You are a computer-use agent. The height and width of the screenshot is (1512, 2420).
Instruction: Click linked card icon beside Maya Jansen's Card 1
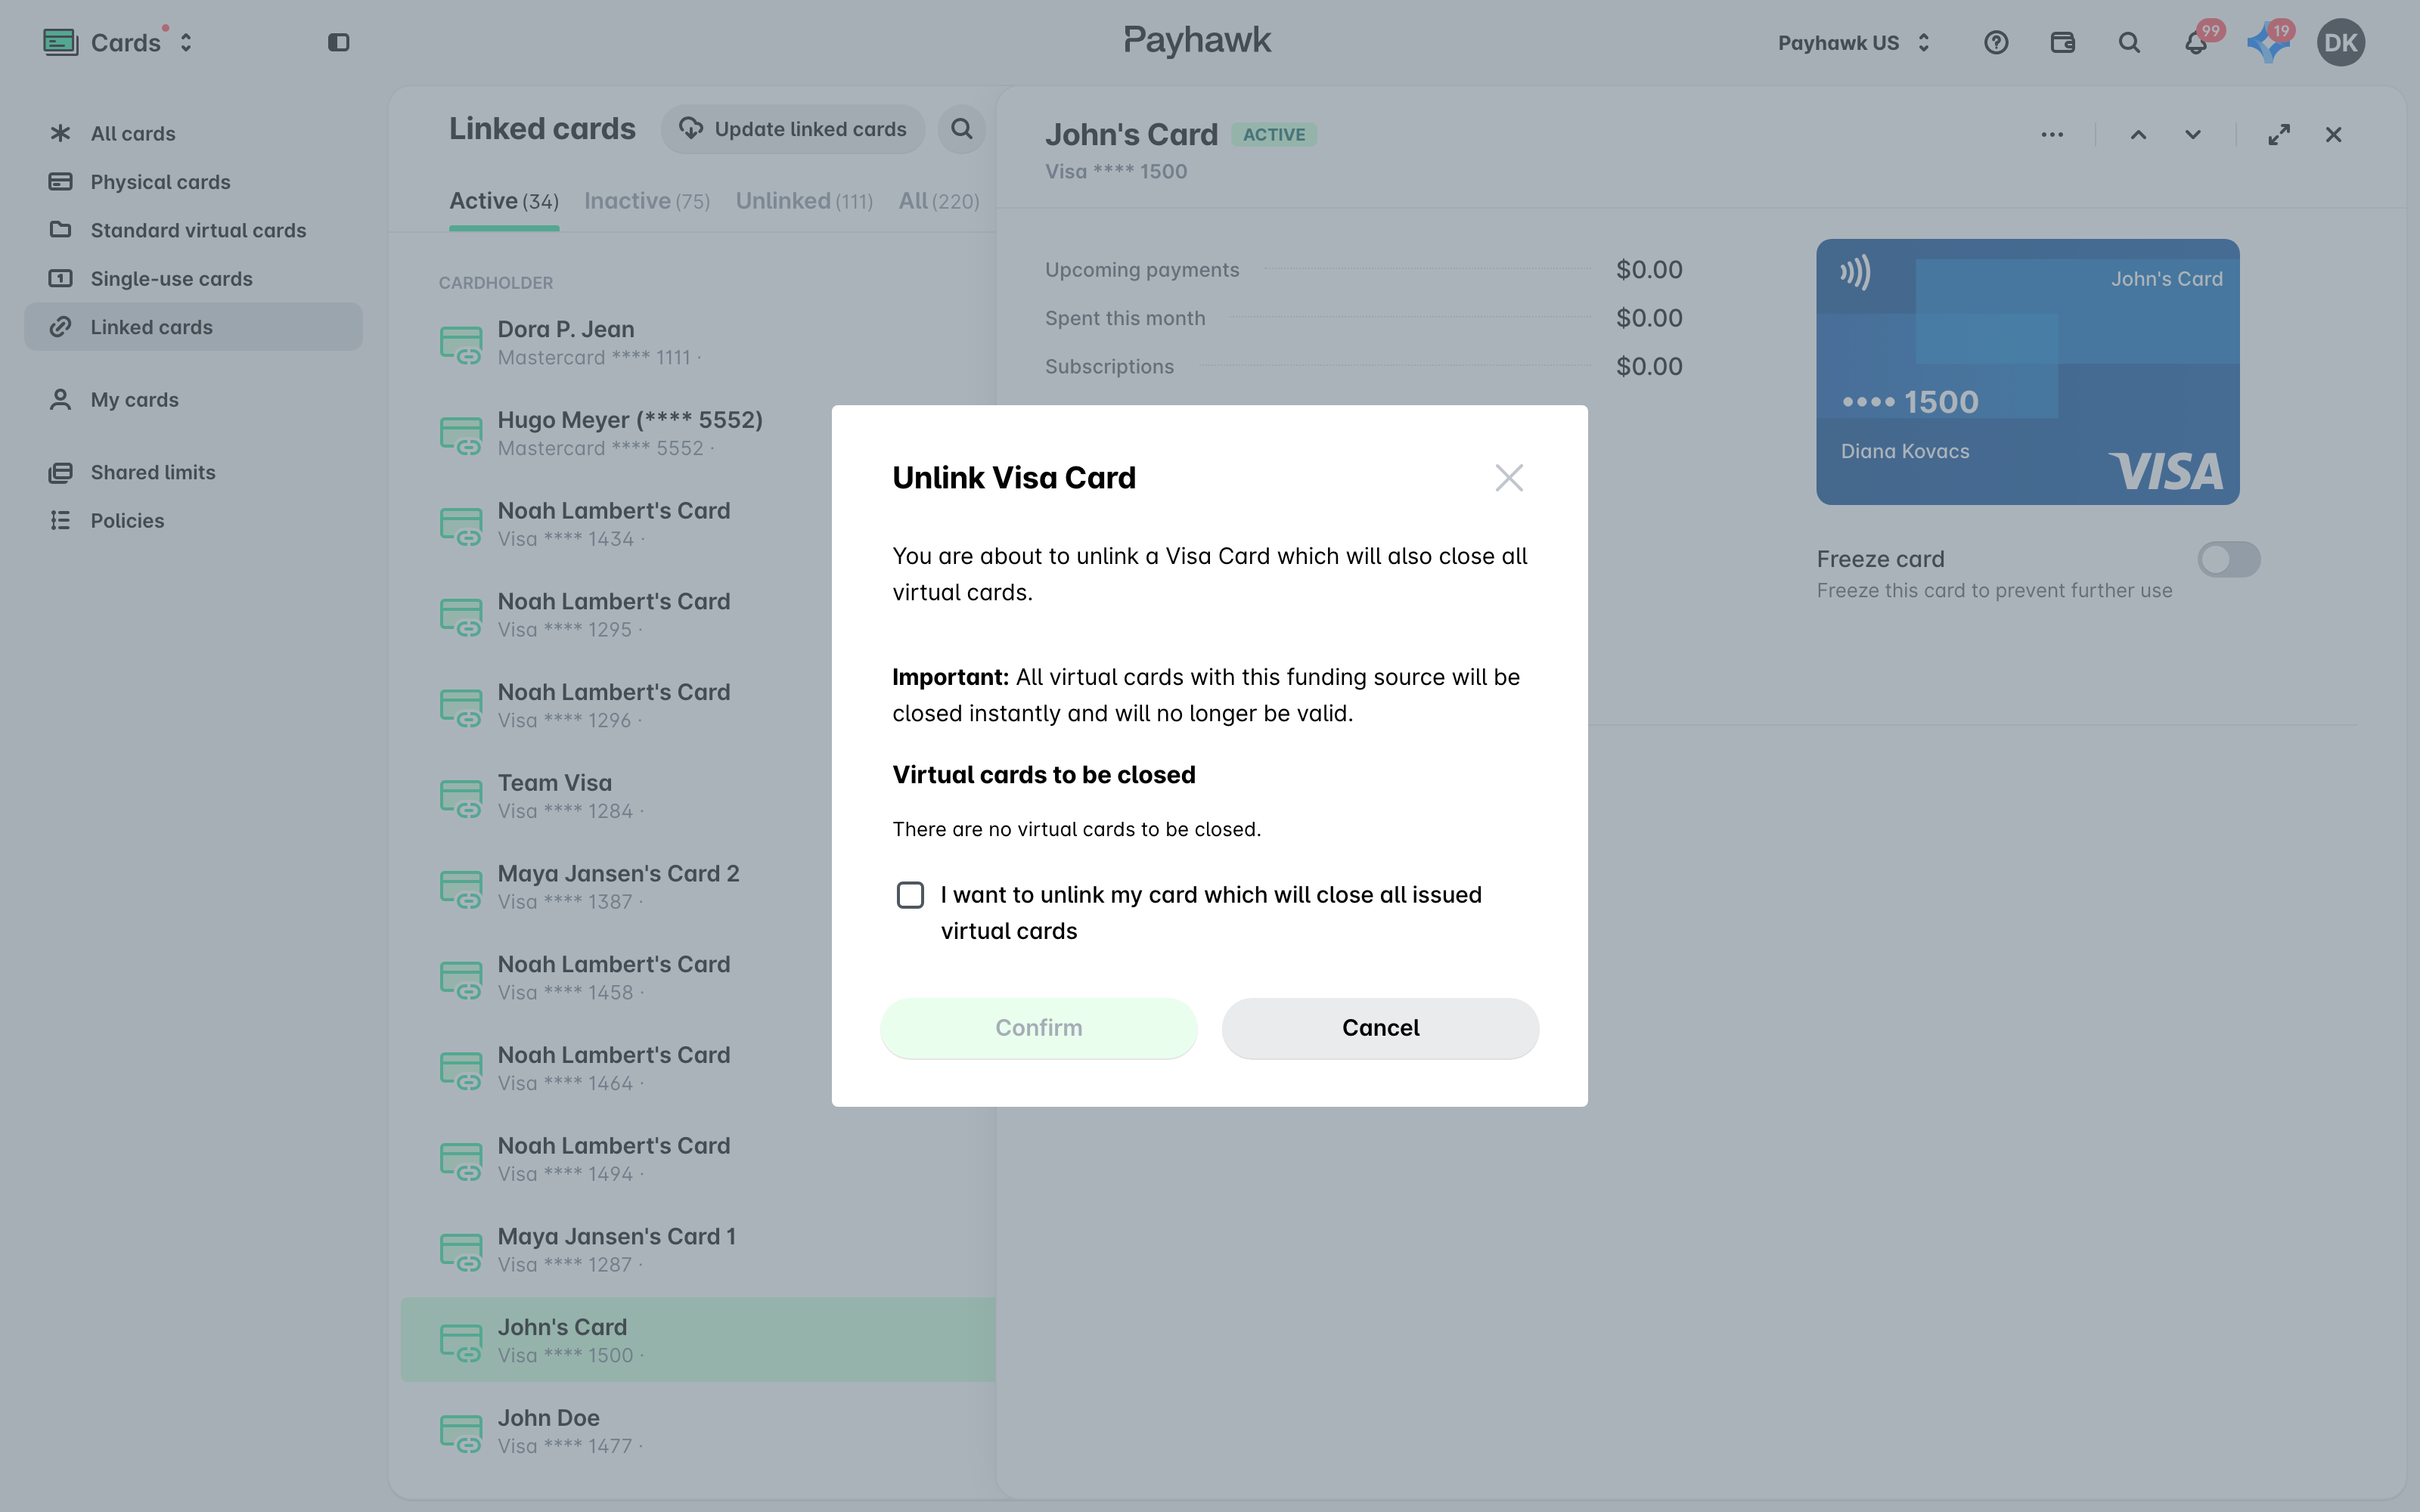tap(461, 1252)
